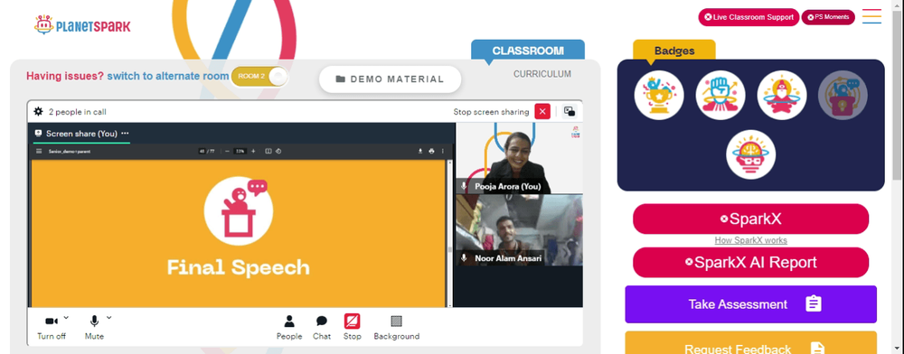This screenshot has width=904, height=354.
Task: Open Live Classroom Support
Action: coord(749,17)
